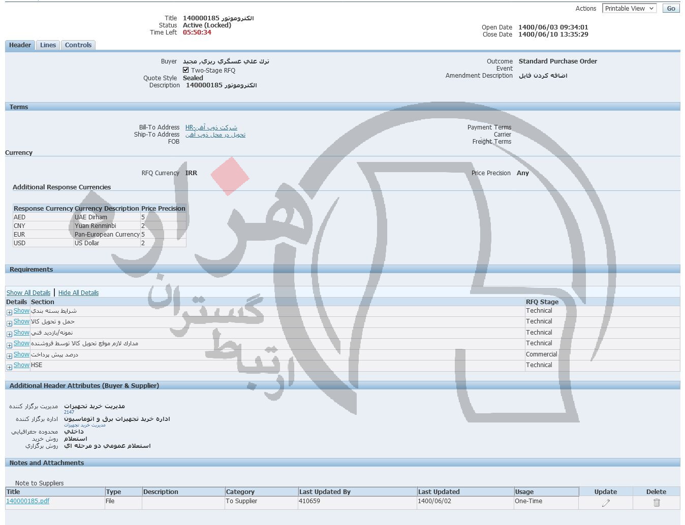Click Time Left value 05:50:34
Viewport: 685px width, 525px height.
pos(197,32)
